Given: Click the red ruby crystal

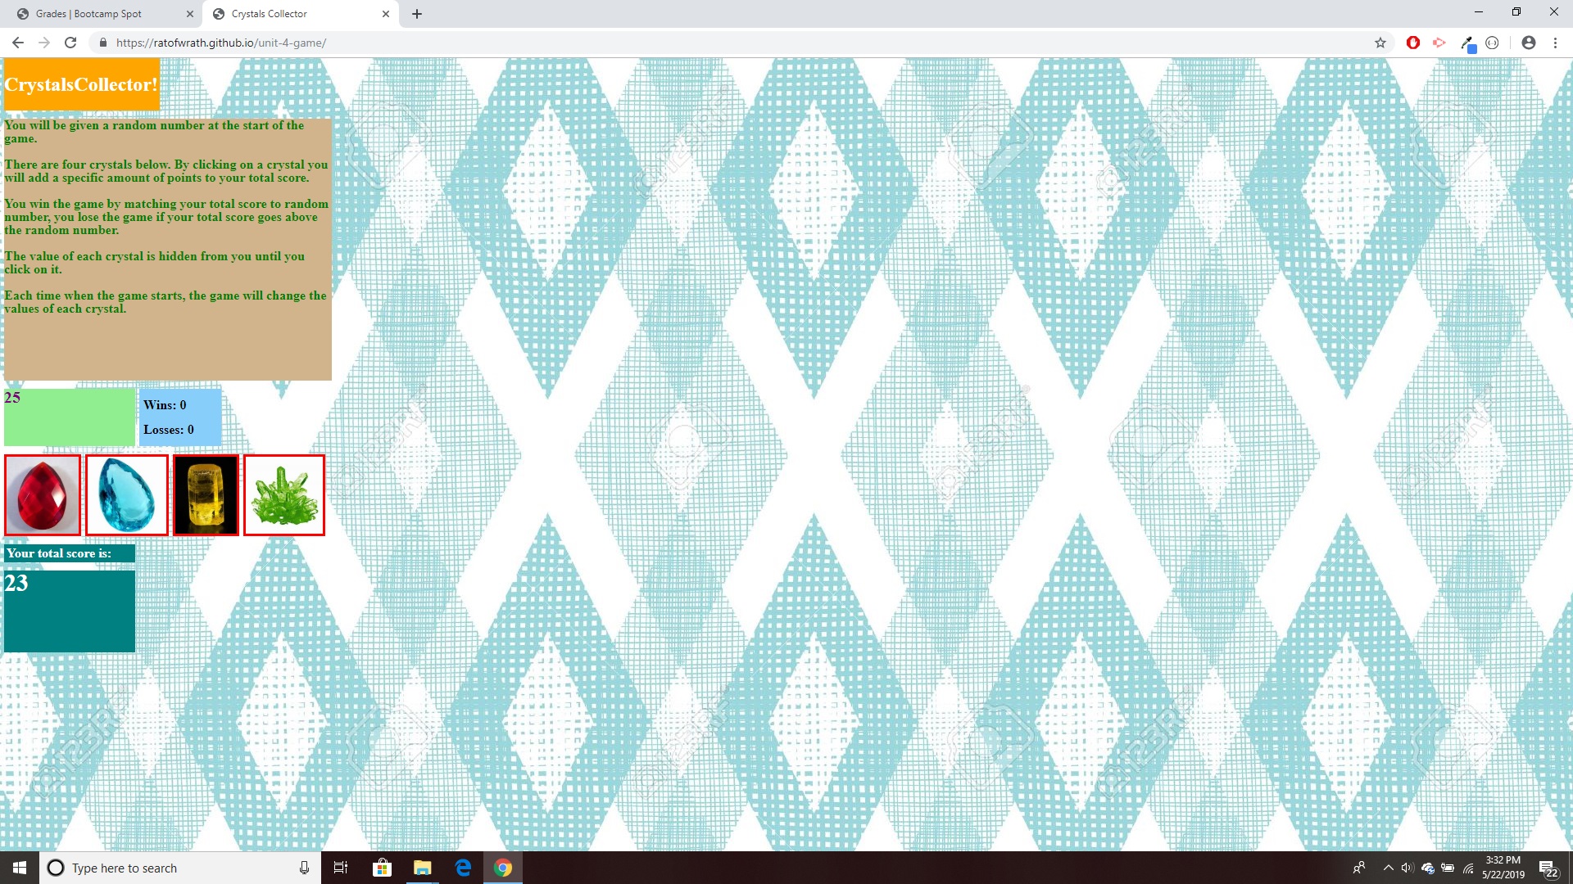Looking at the screenshot, I should click(43, 495).
